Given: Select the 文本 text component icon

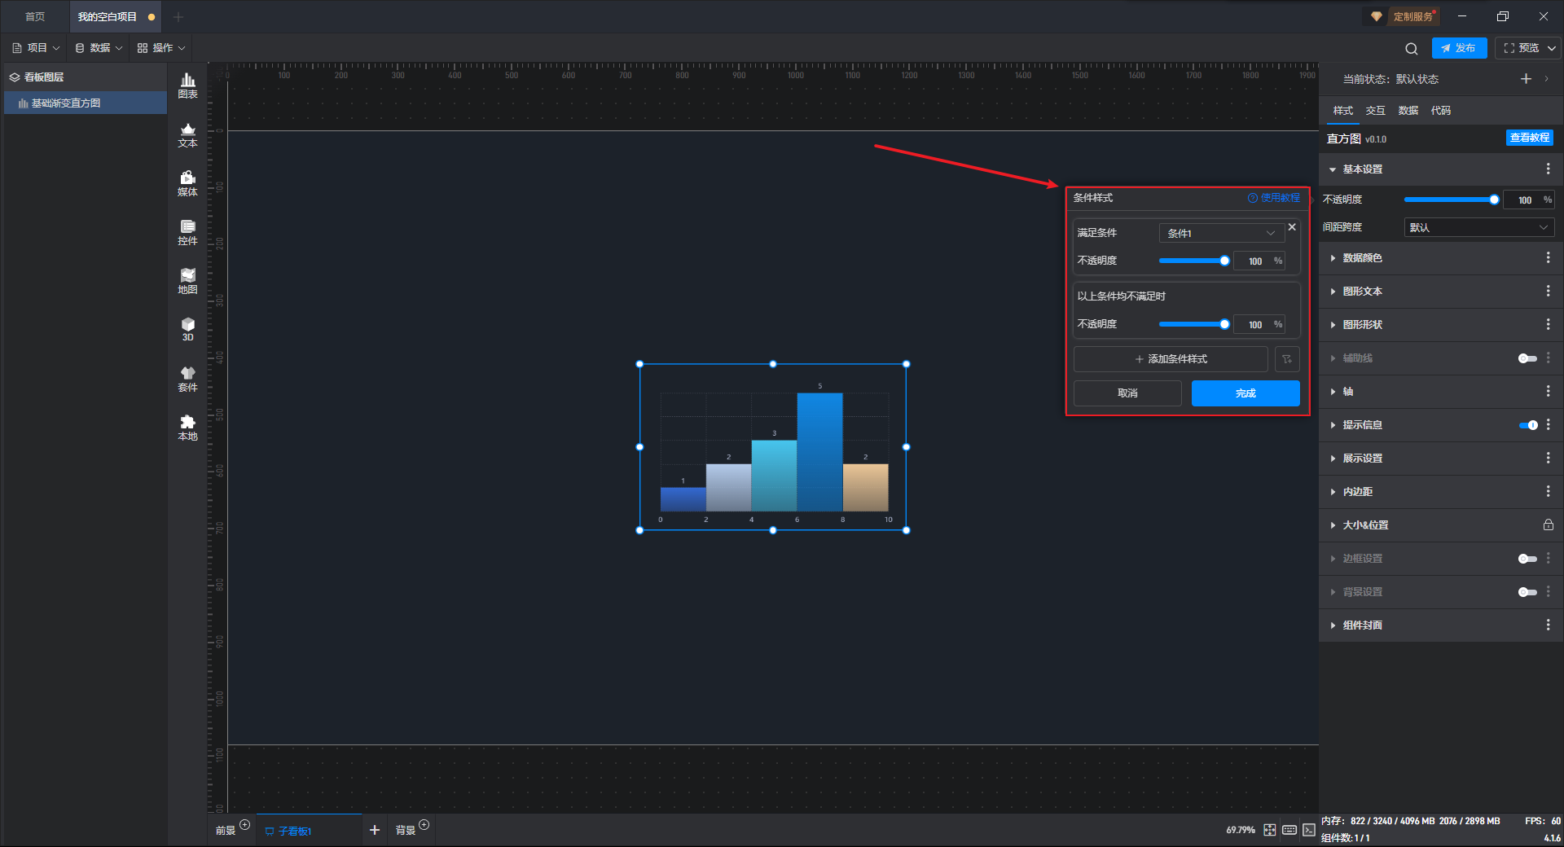Looking at the screenshot, I should pyautogui.click(x=187, y=134).
